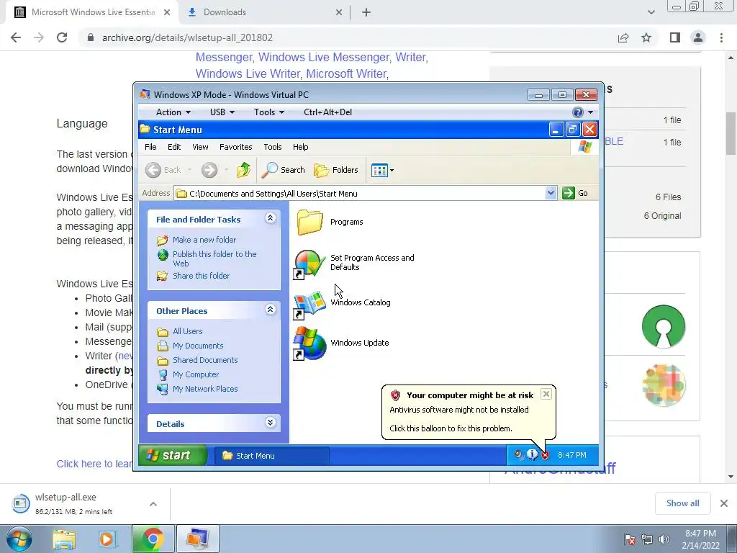
Task: Click the information tray icon in XP
Action: 532,454
